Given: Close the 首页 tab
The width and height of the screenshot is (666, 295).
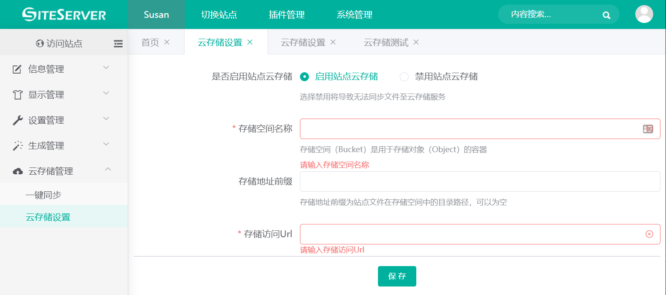Looking at the screenshot, I should [x=167, y=42].
